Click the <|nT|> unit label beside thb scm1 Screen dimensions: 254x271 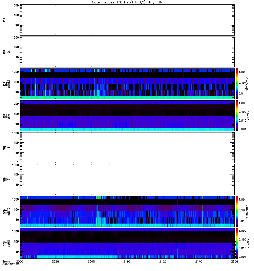(248, 116)
